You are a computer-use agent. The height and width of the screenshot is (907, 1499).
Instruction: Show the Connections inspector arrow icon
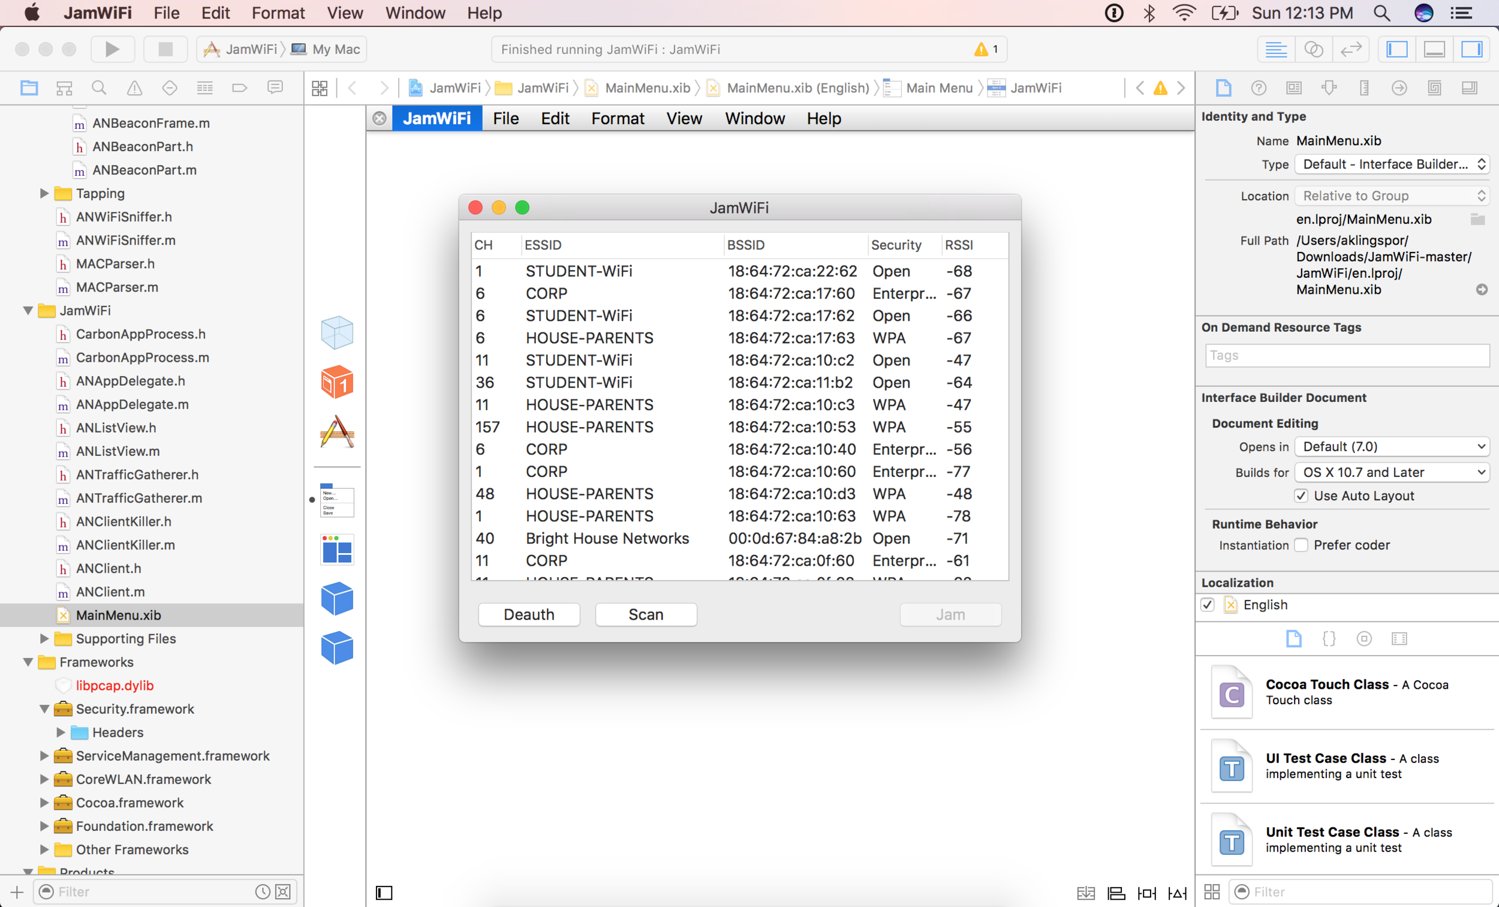click(1399, 88)
